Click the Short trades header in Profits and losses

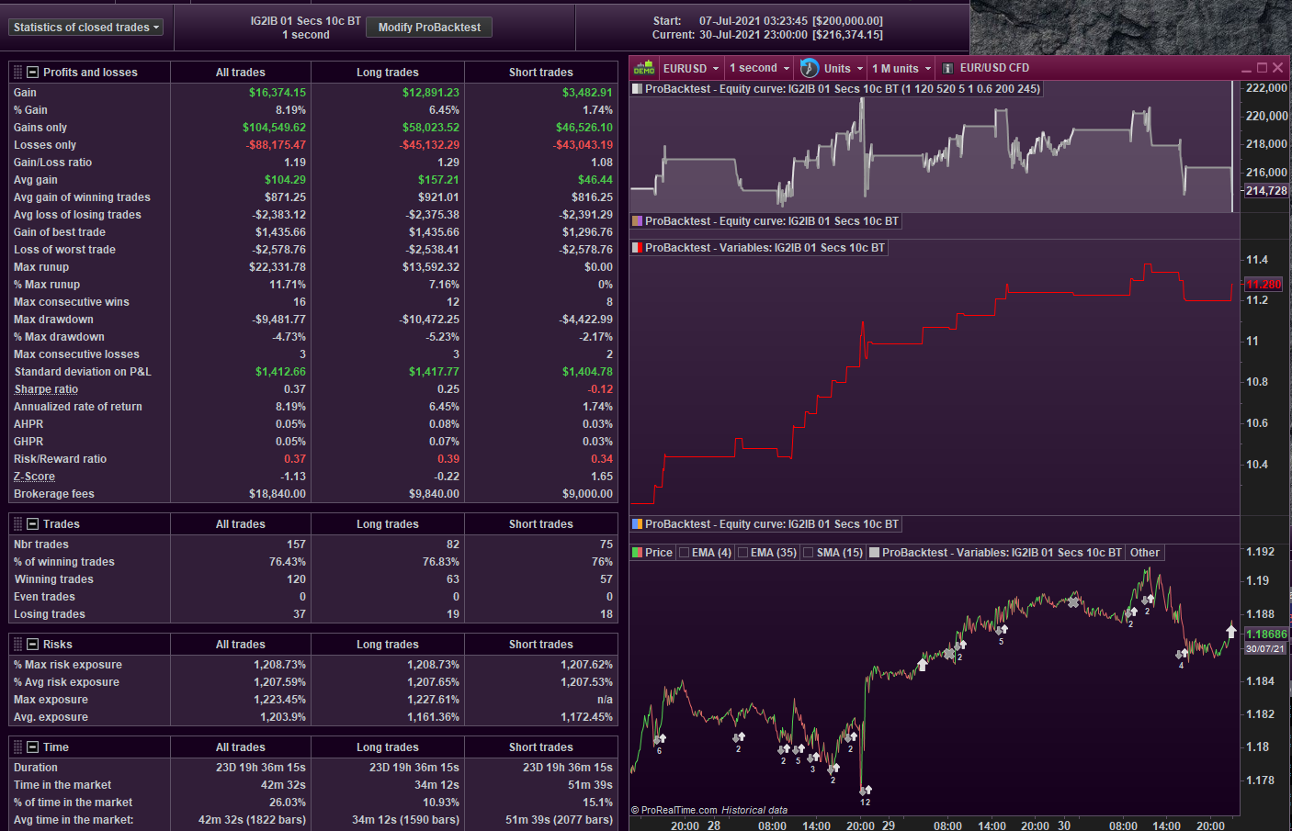click(541, 73)
